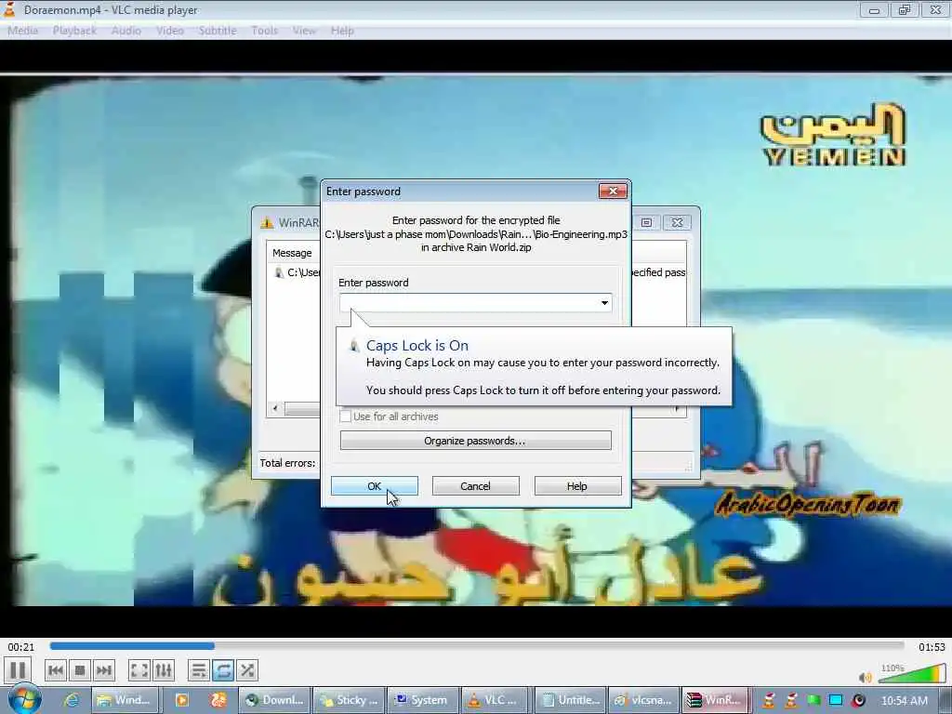952x714 pixels.
Task: Open the Media menu
Action: (22, 31)
